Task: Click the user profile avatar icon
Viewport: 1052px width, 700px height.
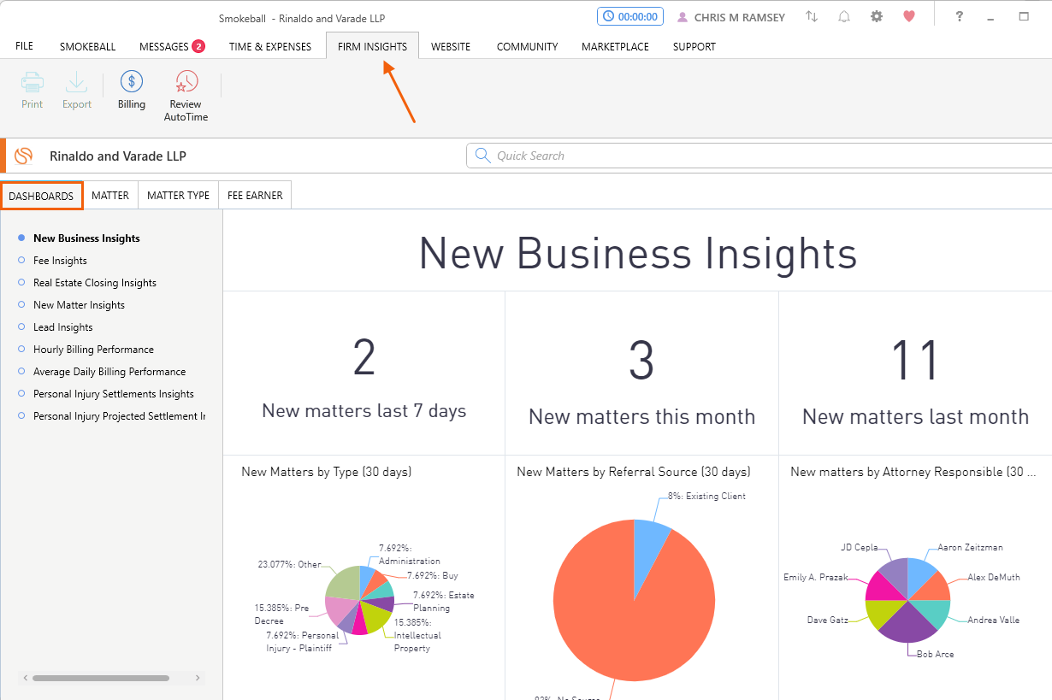Action: click(x=683, y=17)
